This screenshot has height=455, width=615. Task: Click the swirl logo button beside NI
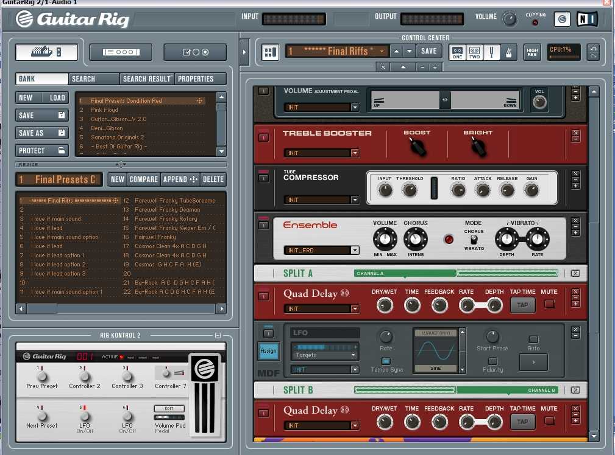(562, 19)
